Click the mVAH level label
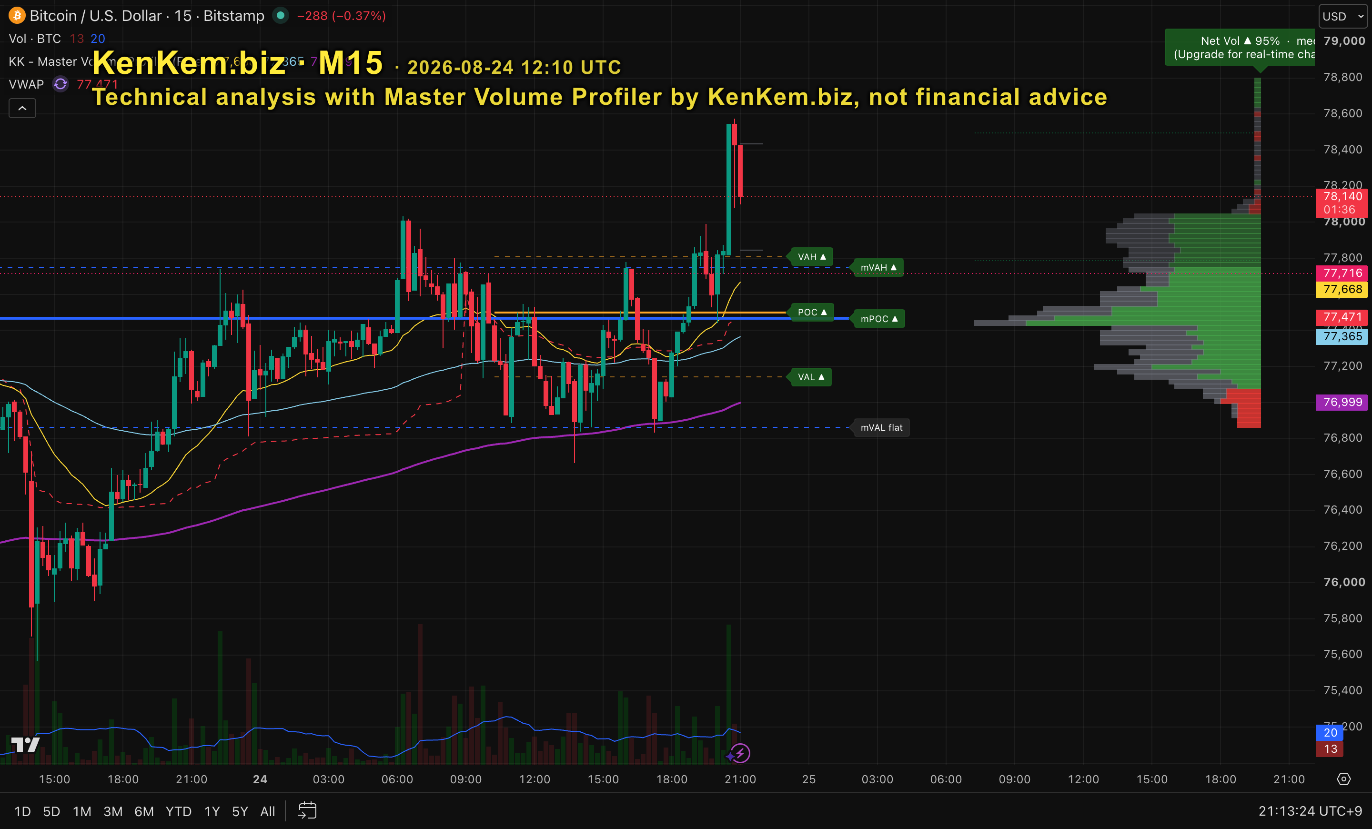Image resolution: width=1372 pixels, height=829 pixels. pos(878,267)
